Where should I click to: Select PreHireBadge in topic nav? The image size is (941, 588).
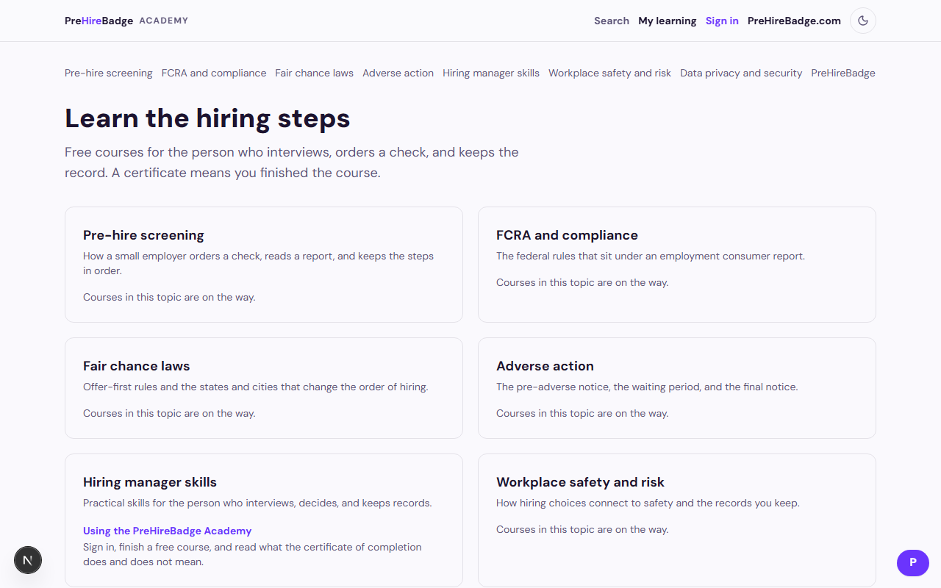coord(843,73)
